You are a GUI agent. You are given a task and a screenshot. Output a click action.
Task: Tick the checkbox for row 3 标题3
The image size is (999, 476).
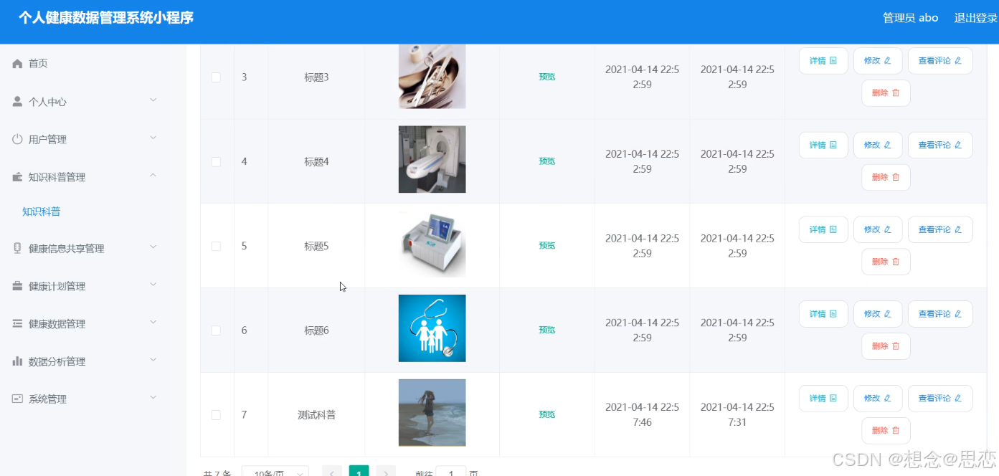click(x=216, y=77)
